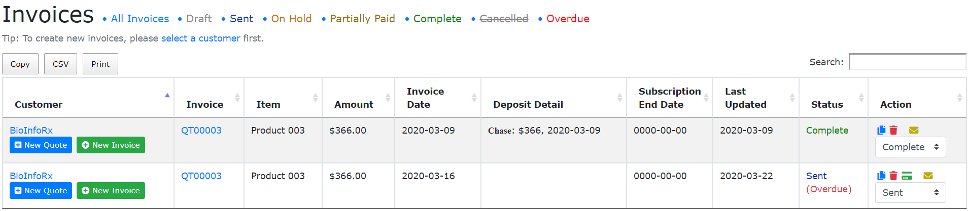Screen dimensions: 969x211
Task: Click the copy icon in the Complete invoice row
Action: 881,130
